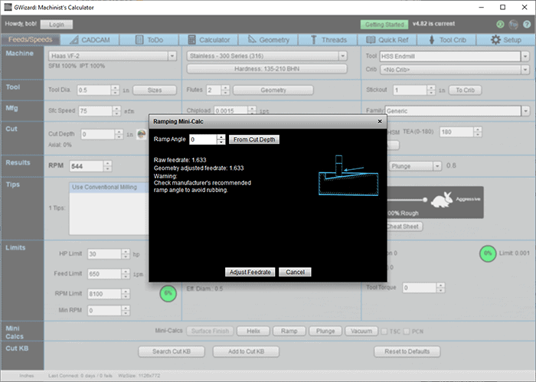The image size is (536, 382).
Task: Click the green 6% power gauge
Action: (168, 293)
